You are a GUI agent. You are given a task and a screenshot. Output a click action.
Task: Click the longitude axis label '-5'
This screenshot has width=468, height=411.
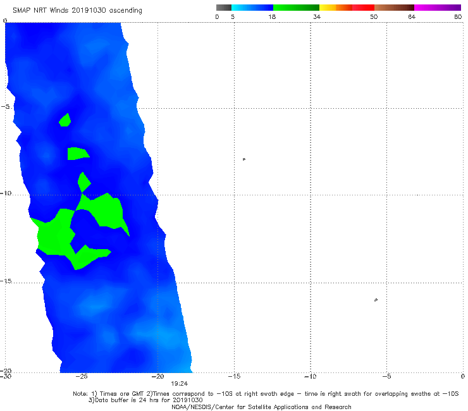tap(386, 376)
